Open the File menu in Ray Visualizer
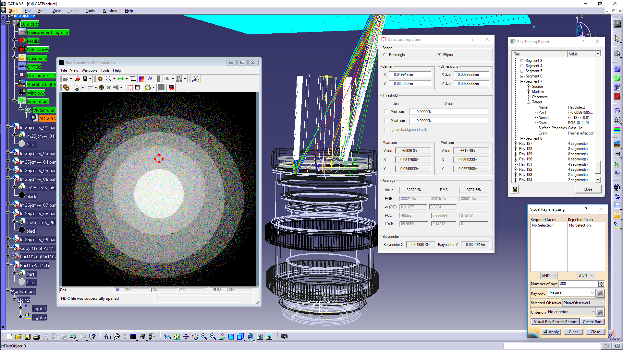The image size is (623, 350). 64,70
